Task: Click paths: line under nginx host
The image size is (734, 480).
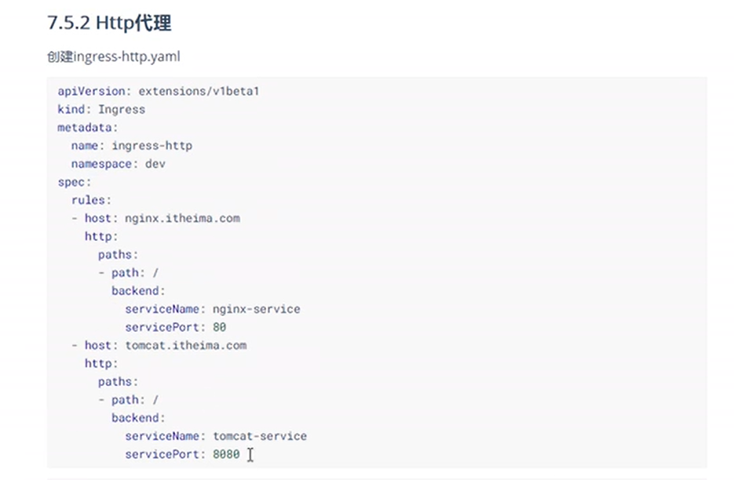Action: (x=118, y=254)
